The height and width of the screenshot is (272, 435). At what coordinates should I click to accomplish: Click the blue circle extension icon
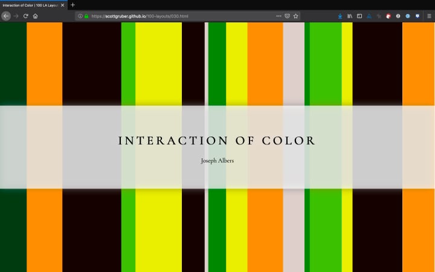tap(408, 16)
